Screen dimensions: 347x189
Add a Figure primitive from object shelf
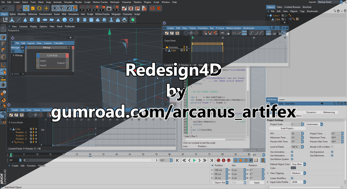pos(111,20)
